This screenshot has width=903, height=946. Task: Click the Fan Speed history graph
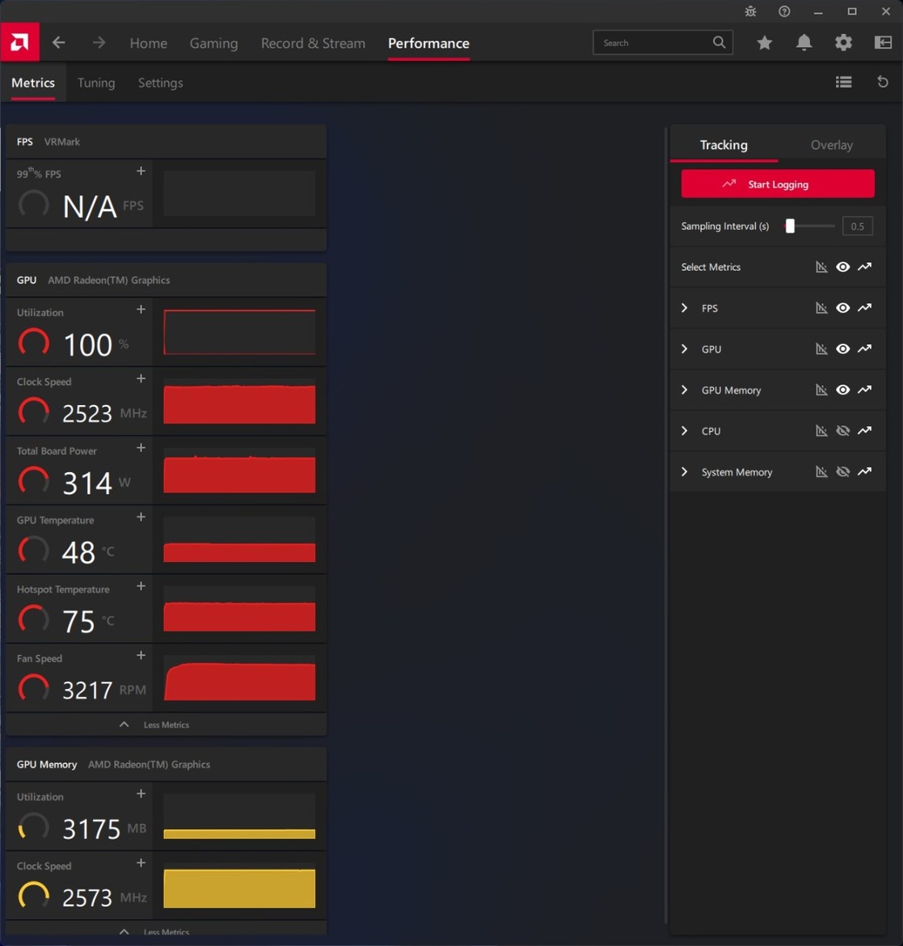[239, 678]
